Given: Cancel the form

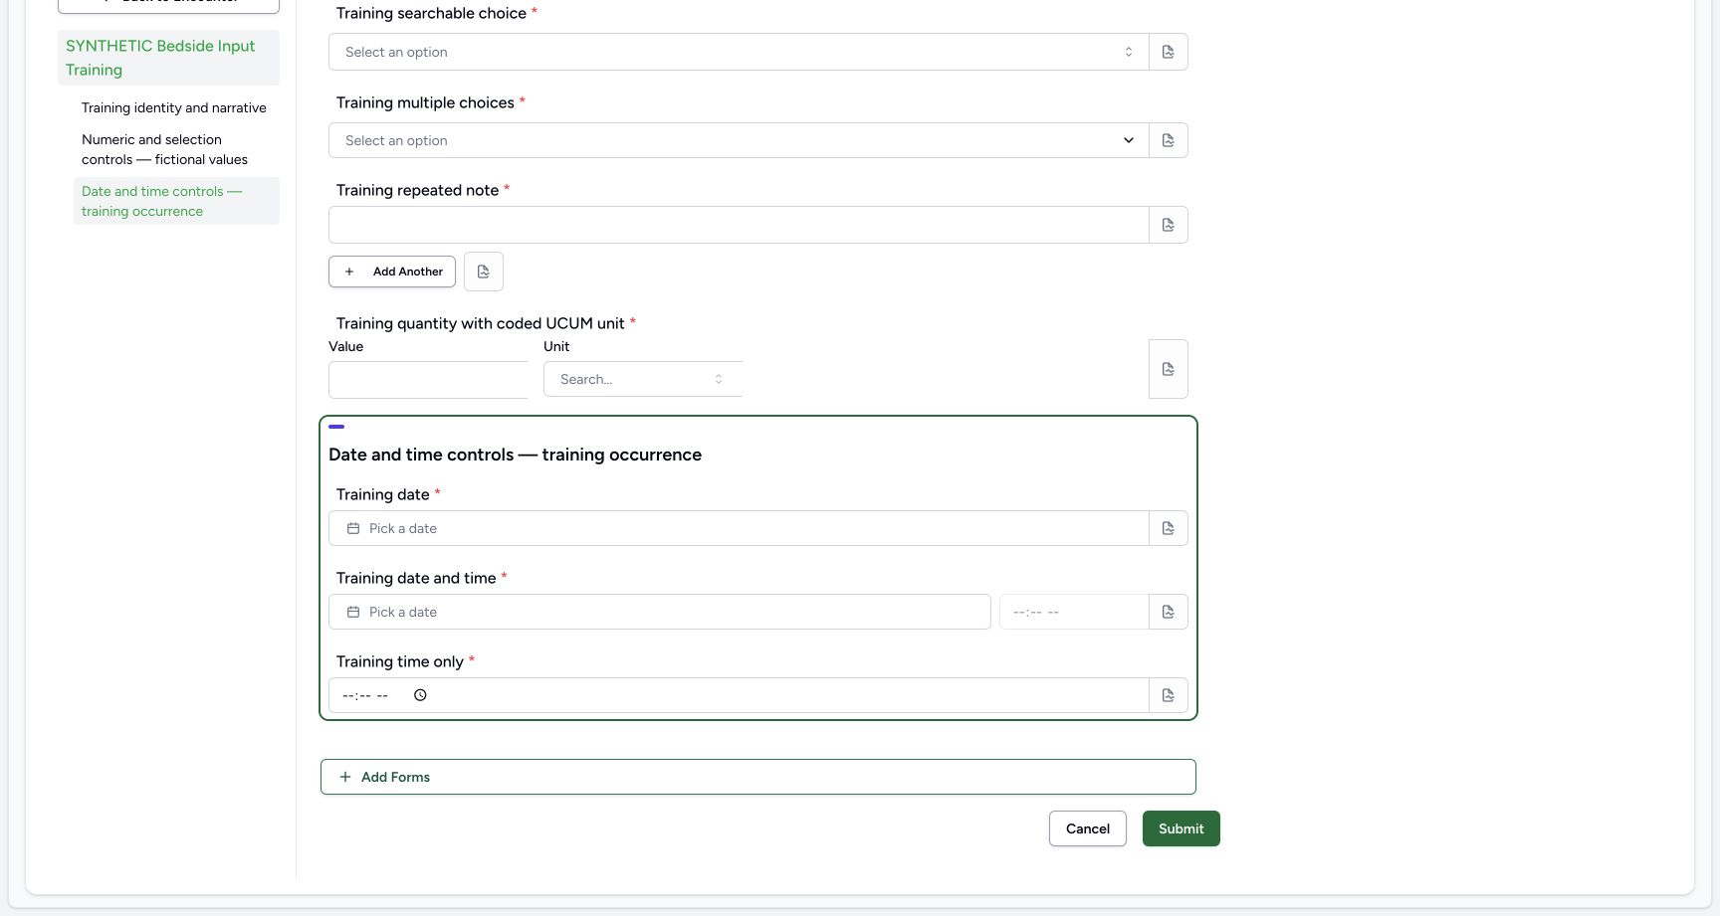Looking at the screenshot, I should [1088, 828].
